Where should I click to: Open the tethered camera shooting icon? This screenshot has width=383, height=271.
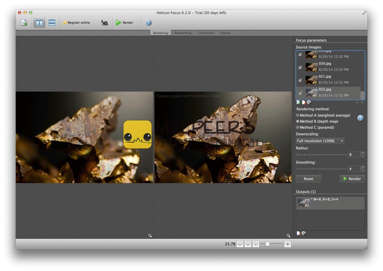[x=105, y=23]
